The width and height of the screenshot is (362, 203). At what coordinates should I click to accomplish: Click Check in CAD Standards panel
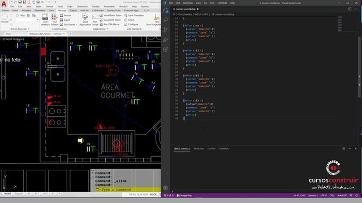130,20
